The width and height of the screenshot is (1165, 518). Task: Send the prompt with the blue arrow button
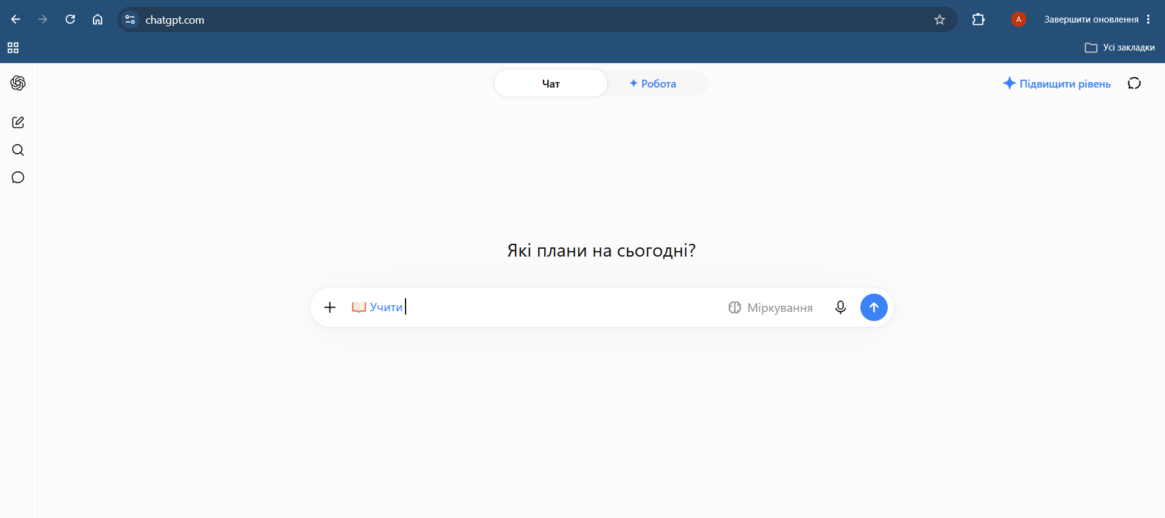tap(874, 308)
